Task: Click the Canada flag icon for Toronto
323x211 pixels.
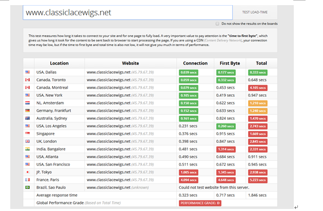Action: tap(27, 80)
